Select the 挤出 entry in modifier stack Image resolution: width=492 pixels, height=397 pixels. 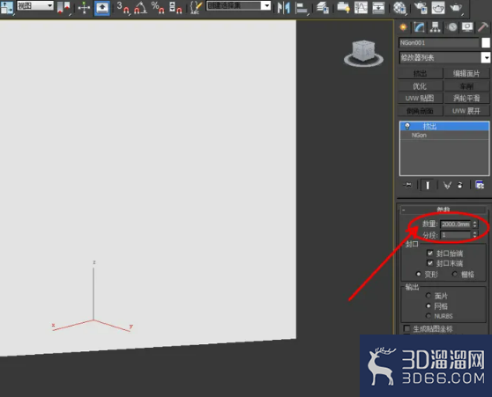point(444,126)
